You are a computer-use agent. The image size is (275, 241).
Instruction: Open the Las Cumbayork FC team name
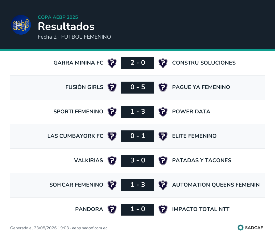point(75,136)
